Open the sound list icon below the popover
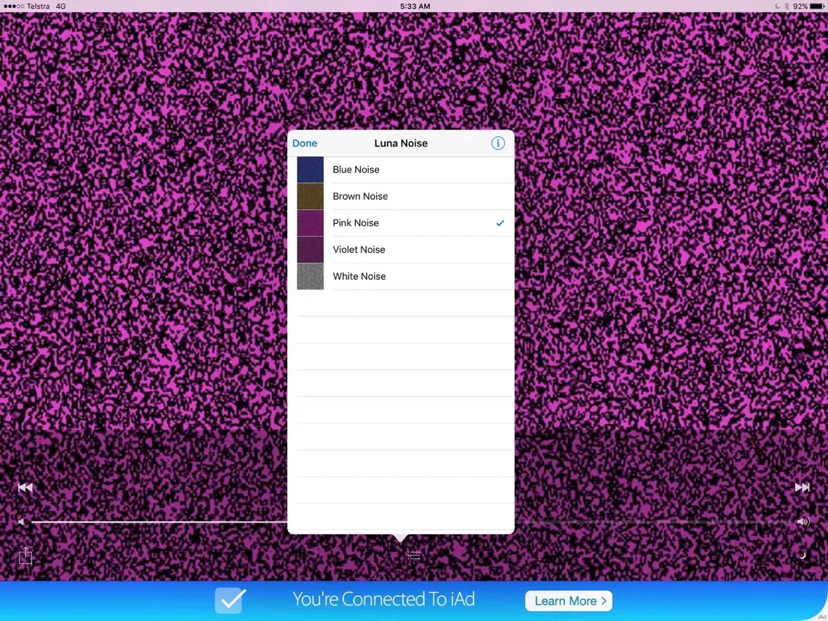This screenshot has height=621, width=828. (x=413, y=555)
